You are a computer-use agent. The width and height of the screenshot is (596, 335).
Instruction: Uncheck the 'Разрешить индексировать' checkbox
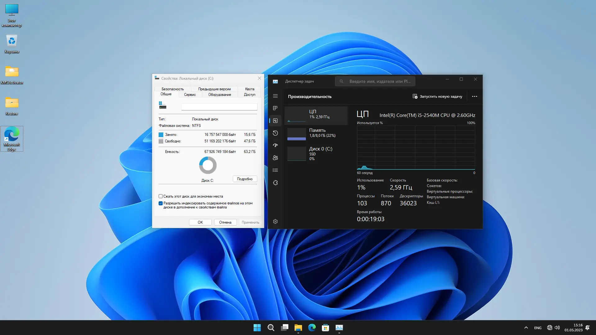(x=160, y=203)
